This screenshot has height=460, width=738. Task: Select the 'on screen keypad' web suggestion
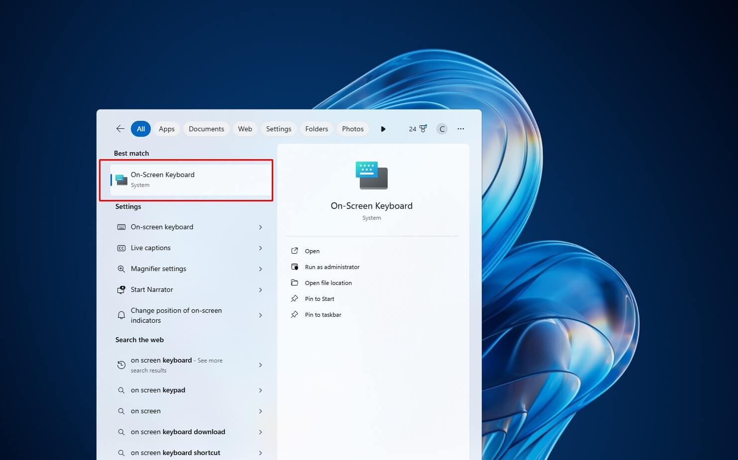tap(190, 390)
